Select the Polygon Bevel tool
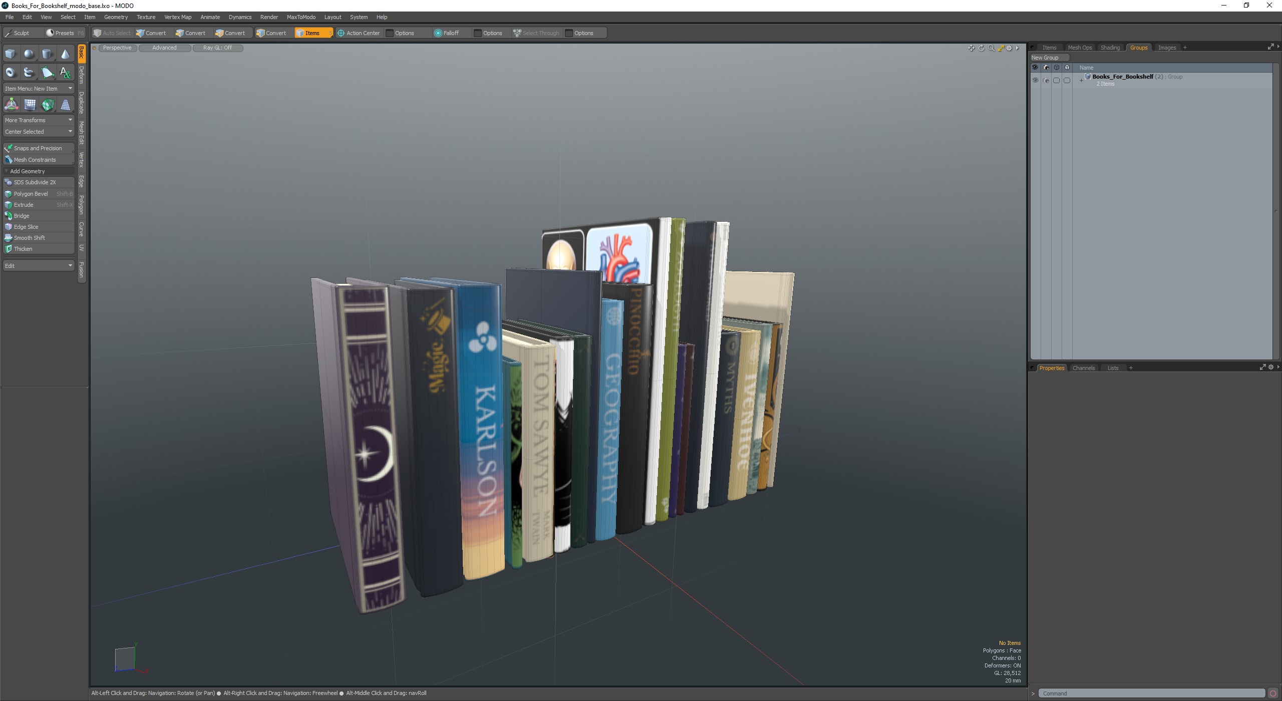The width and height of the screenshot is (1282, 701). point(39,194)
